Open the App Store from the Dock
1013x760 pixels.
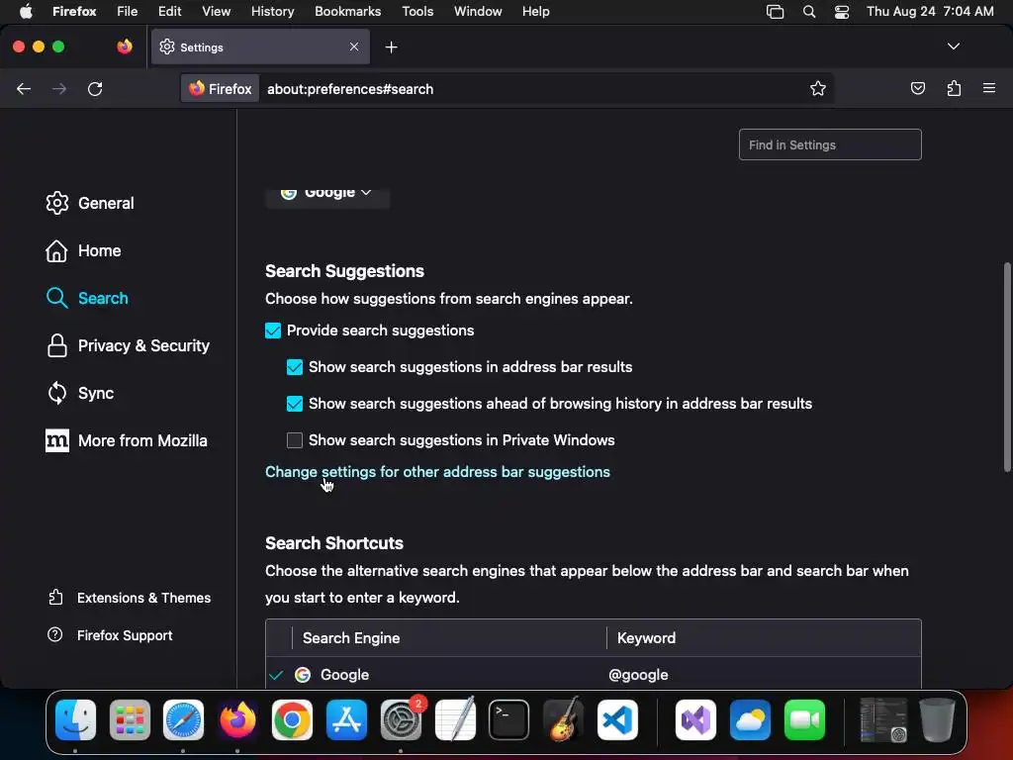[x=347, y=720]
